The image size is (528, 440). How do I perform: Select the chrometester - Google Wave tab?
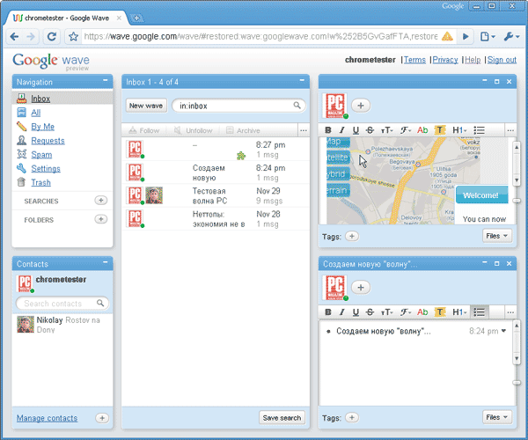[x=66, y=18]
